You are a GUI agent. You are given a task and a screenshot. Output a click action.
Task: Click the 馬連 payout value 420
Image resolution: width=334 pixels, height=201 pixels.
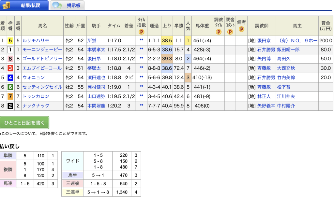(40, 183)
